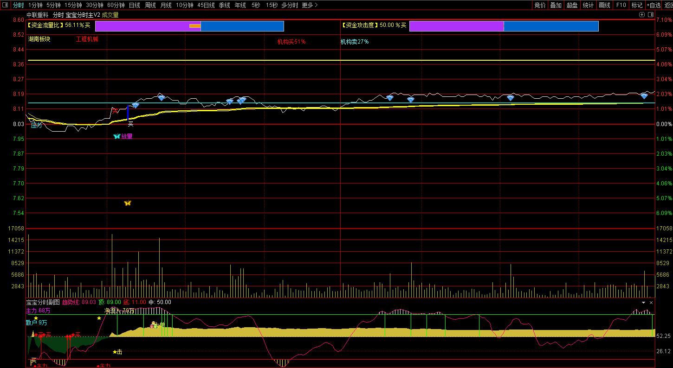Screen dimensions: 673x368
Task: Click the 26.12 sub-chart axis value
Action: 664,351
